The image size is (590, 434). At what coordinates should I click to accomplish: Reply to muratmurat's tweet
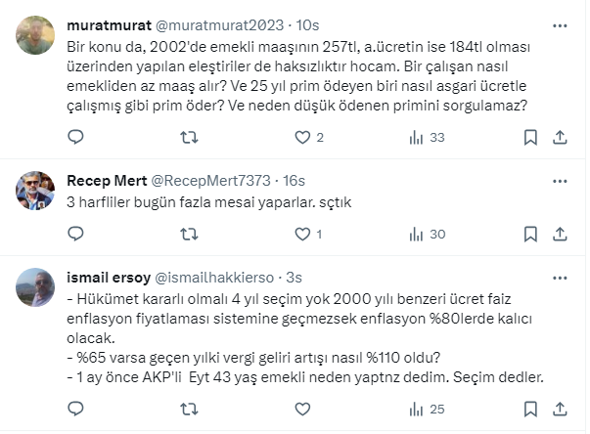[x=75, y=137]
